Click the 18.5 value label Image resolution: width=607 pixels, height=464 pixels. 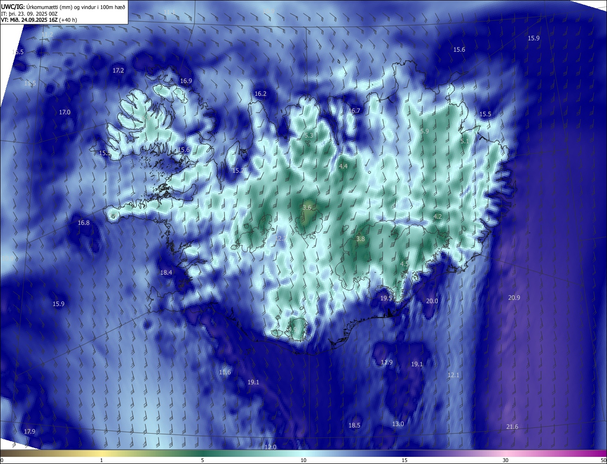coord(354,425)
